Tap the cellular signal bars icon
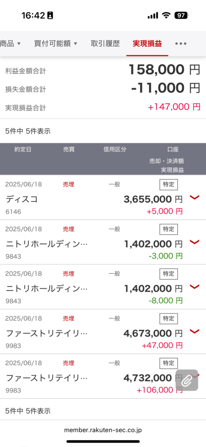 click(x=153, y=16)
